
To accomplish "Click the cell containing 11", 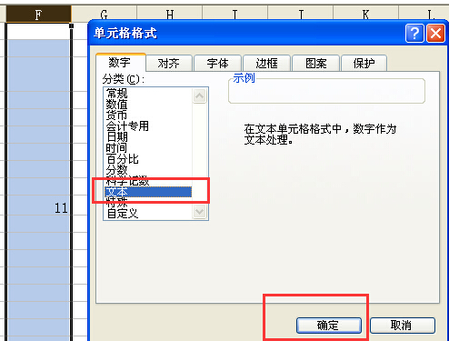I will pyautogui.click(x=38, y=208).
